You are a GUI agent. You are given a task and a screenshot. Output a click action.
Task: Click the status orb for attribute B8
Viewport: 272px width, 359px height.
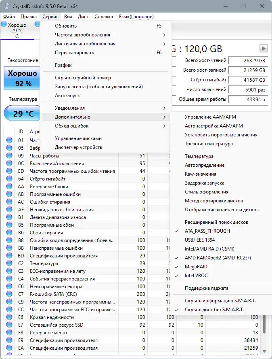click(9, 240)
